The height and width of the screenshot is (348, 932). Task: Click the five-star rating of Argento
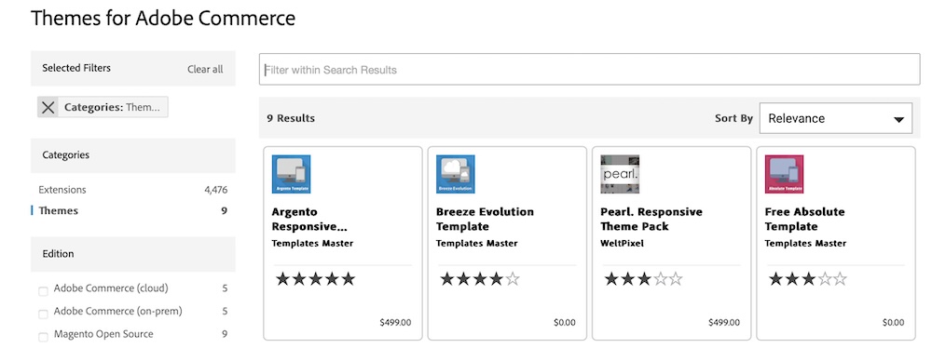coord(316,278)
